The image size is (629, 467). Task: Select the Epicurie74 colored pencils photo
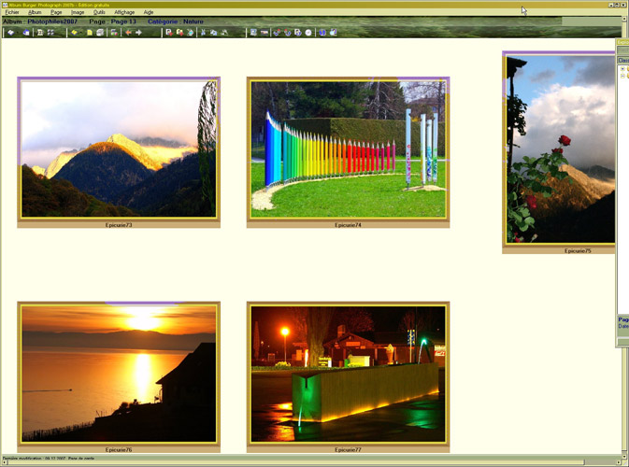pyautogui.click(x=348, y=149)
